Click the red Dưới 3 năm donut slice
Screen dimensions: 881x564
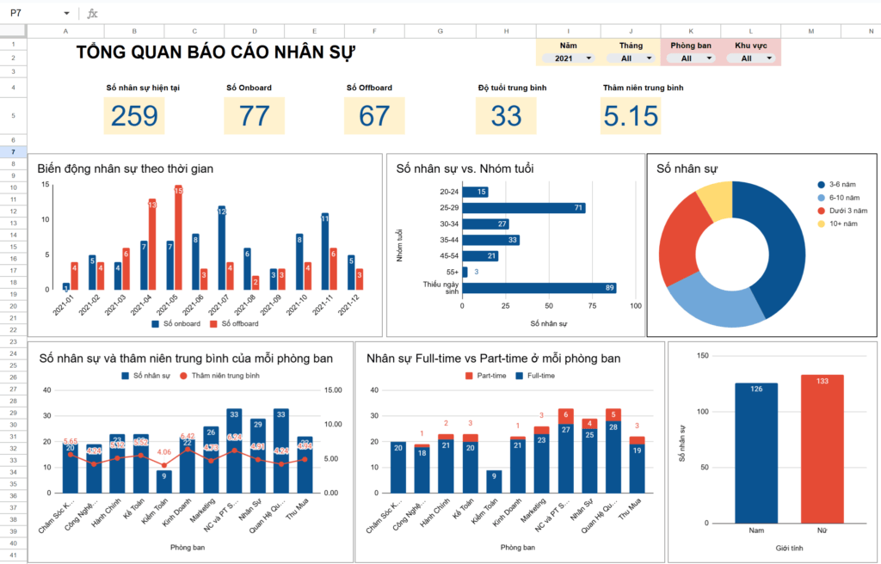tap(679, 242)
